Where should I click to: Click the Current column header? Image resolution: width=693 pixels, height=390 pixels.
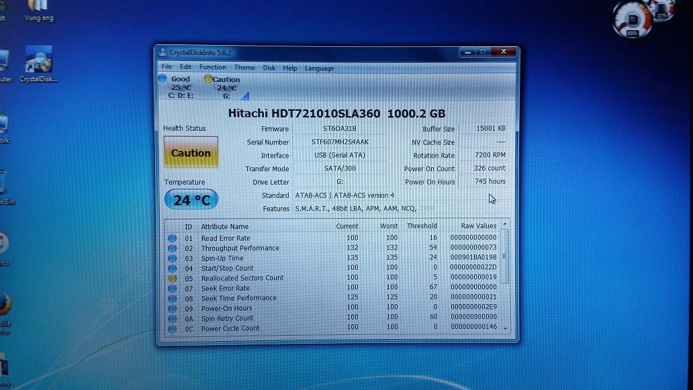coord(347,226)
